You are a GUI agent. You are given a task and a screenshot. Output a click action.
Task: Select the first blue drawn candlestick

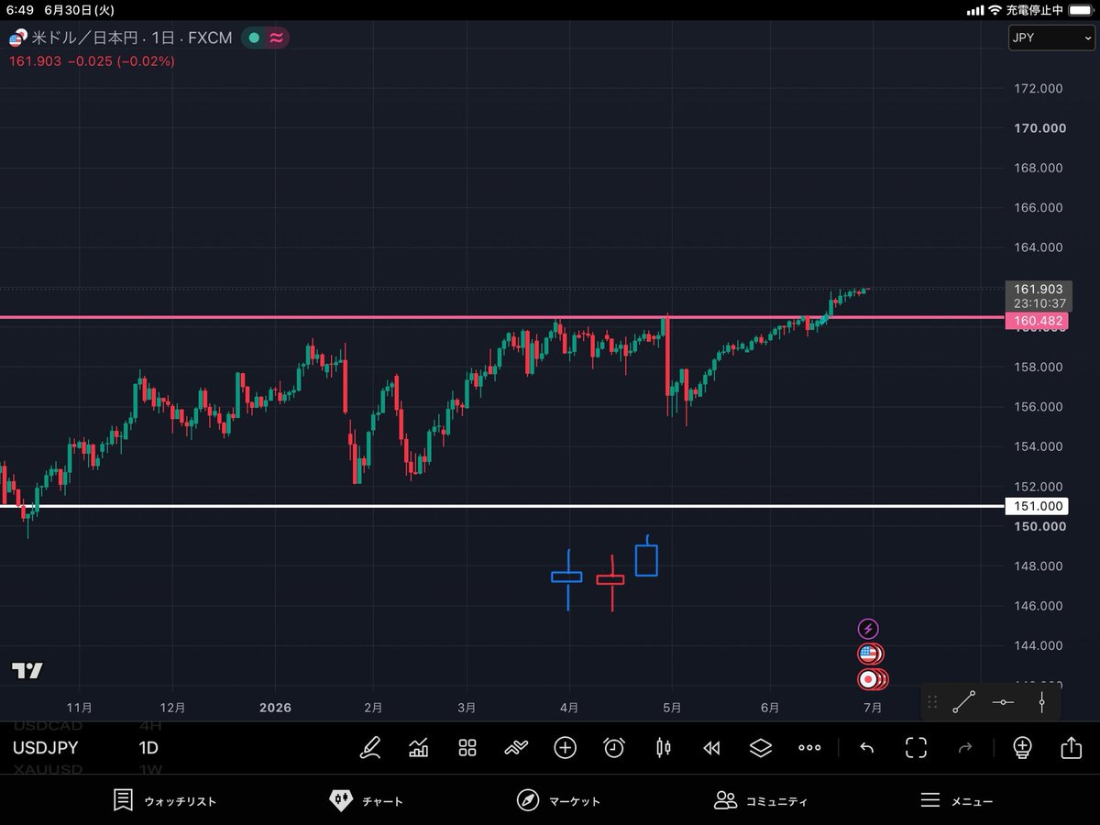click(x=567, y=577)
